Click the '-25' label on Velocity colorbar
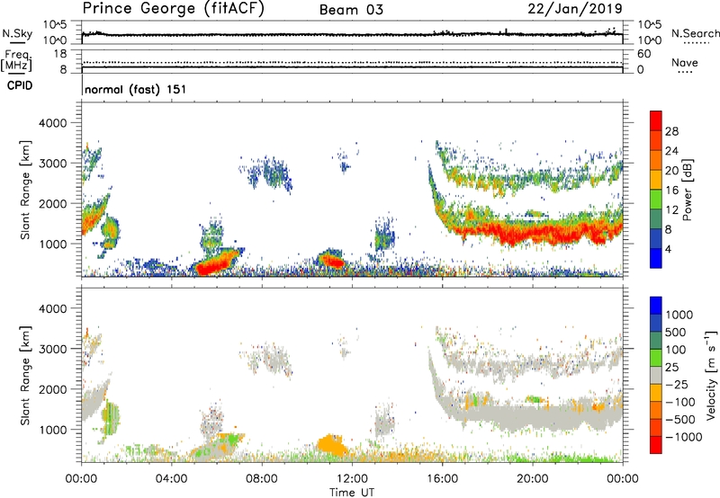720x498 pixels. (676, 385)
